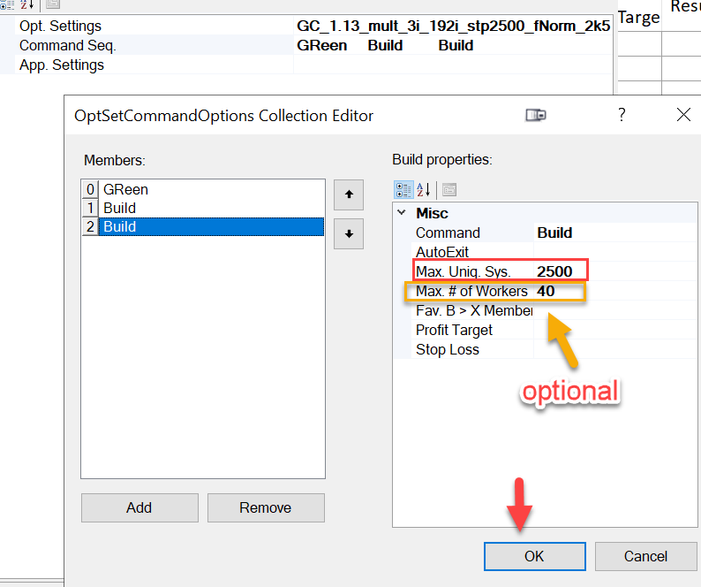Click the Alphabetical sort icon in Build properties
Viewport: 701px width, 587px height.
pos(424,189)
